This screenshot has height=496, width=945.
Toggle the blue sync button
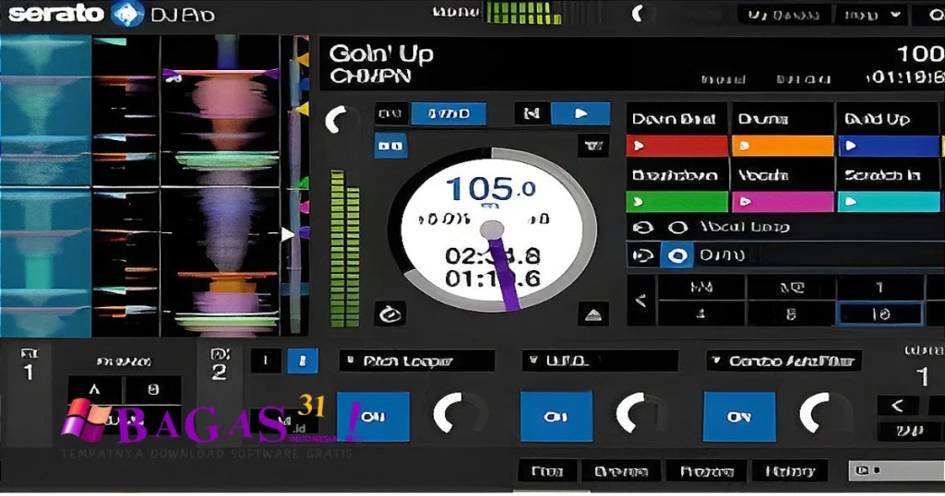point(449,113)
